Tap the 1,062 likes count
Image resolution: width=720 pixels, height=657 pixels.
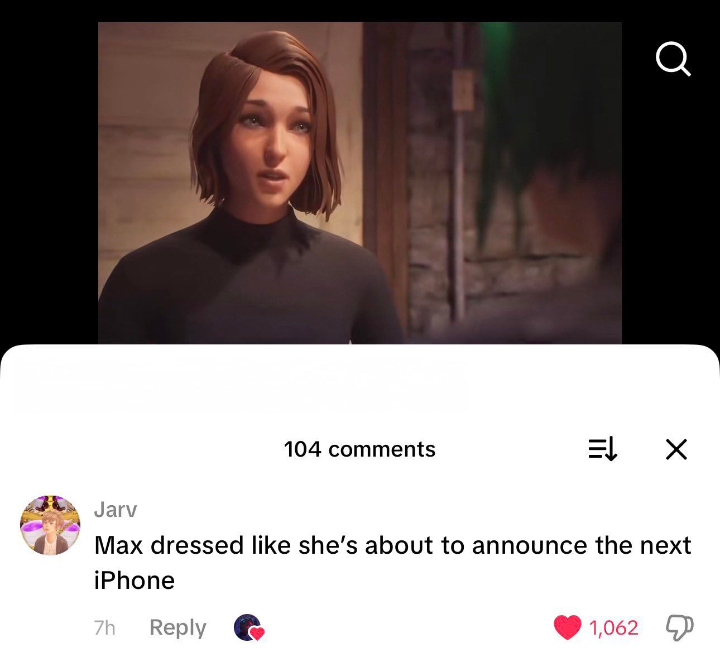click(613, 628)
